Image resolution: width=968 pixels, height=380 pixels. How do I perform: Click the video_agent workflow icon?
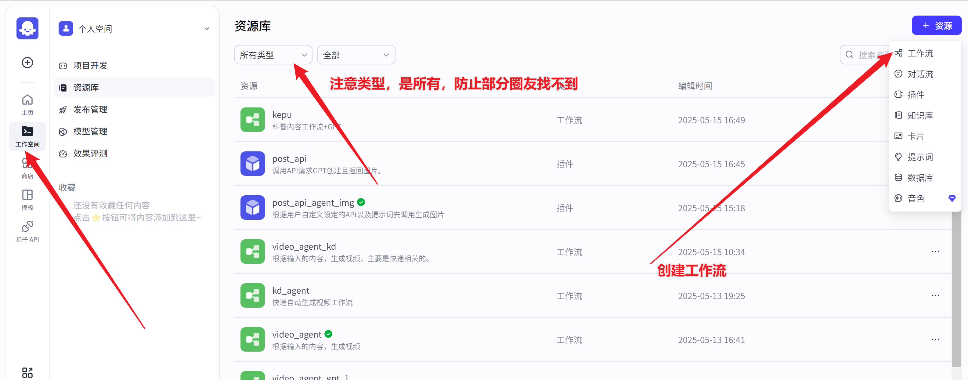click(252, 339)
